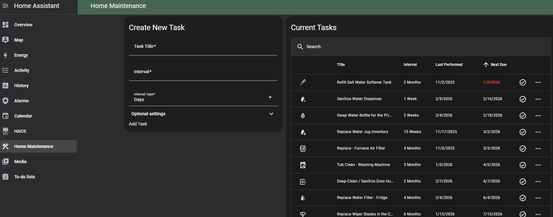Open the Alarmo shield icon
Image resolution: width=553 pixels, height=217 pixels.
click(5, 101)
